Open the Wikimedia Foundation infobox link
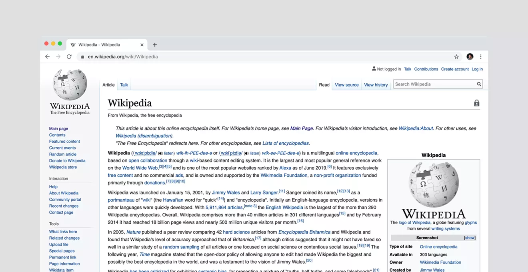The image size is (528, 272). click(x=440, y=262)
